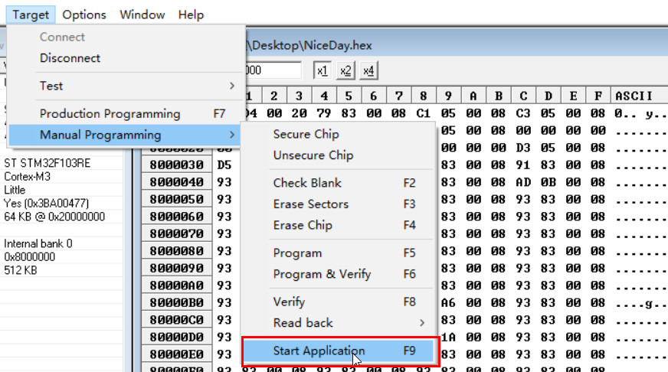668x372 pixels.
Task: Choose the Program command (F5)
Action: [339, 253]
